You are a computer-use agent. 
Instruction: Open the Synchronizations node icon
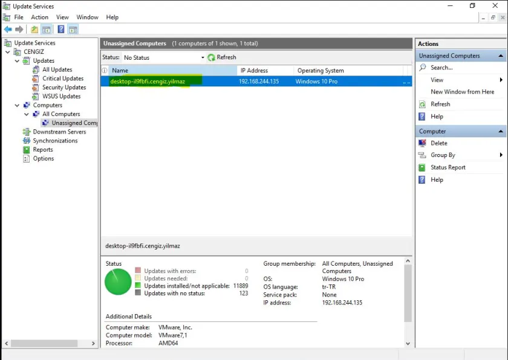point(27,141)
